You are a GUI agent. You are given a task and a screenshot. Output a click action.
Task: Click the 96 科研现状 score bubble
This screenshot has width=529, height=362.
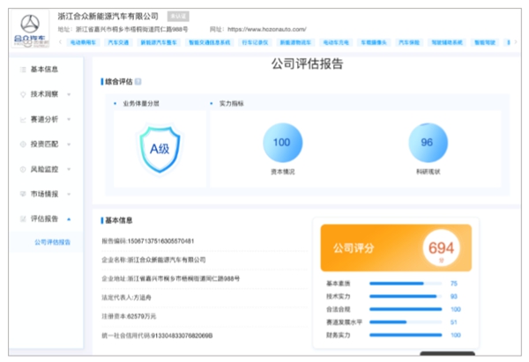(427, 143)
